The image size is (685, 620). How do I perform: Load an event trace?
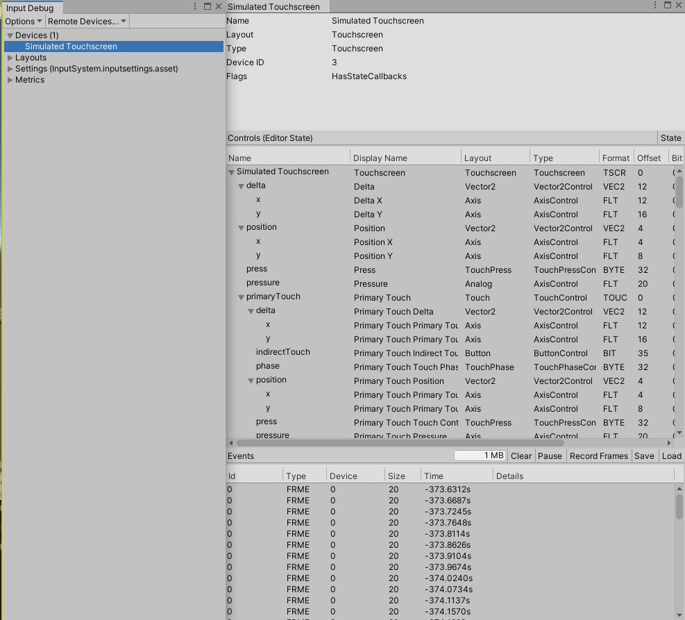coord(671,455)
